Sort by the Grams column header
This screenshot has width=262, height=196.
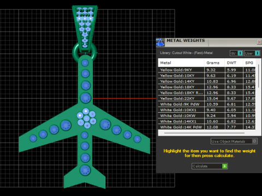pyautogui.click(x=215, y=63)
